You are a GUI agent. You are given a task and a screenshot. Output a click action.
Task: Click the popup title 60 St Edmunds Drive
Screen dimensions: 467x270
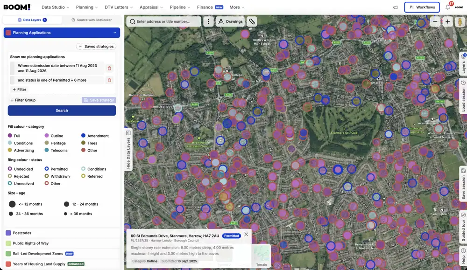click(175, 236)
